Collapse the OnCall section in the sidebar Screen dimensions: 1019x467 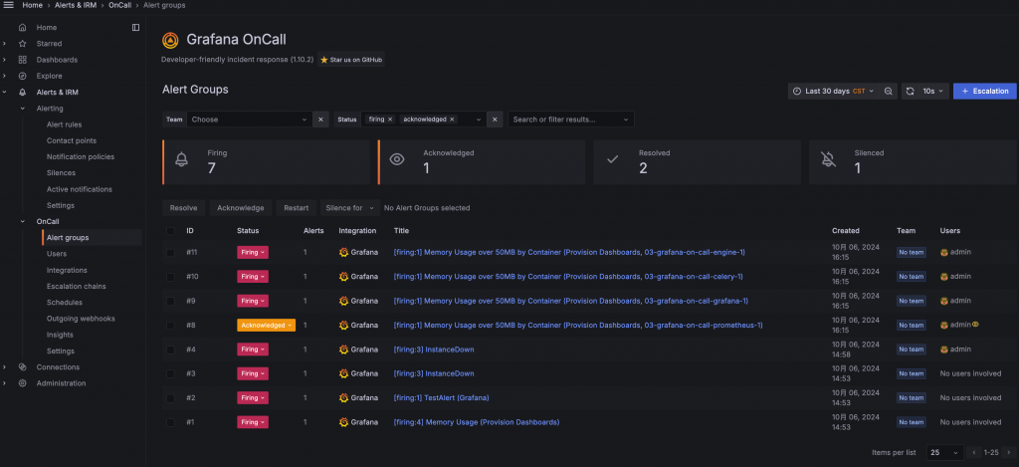coord(22,221)
